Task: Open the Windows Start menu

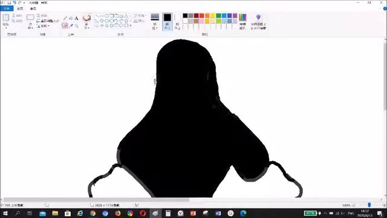Action: pyautogui.click(x=5, y=213)
